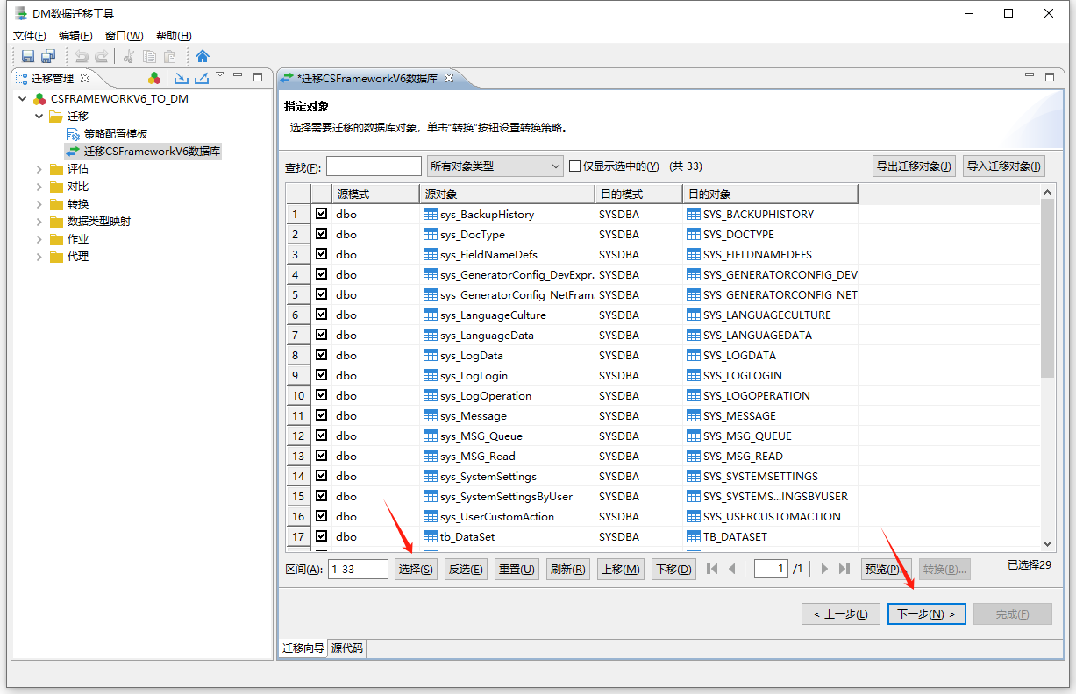Click the 选择(S) button
The image size is (1076, 694).
click(x=416, y=569)
